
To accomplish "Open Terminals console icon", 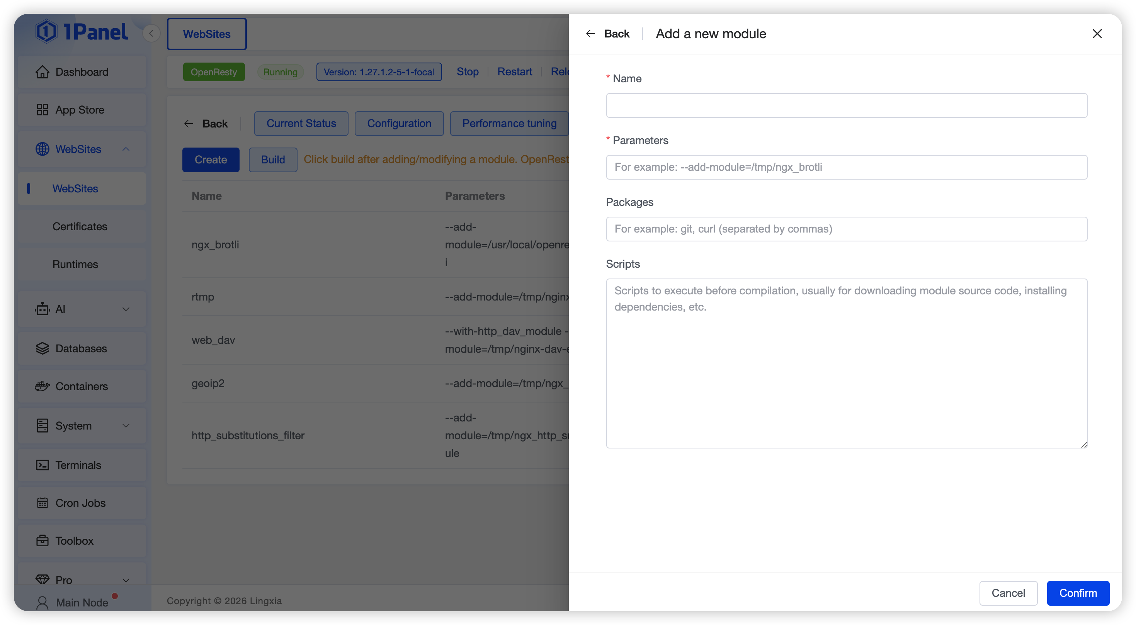I will [x=43, y=465].
